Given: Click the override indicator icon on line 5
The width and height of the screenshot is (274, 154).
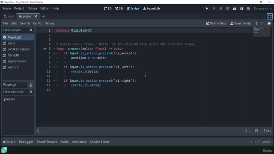Looking at the screenshot, I should (45, 49).
